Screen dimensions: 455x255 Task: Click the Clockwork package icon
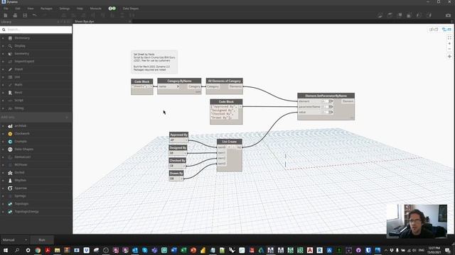pyautogui.click(x=10, y=134)
